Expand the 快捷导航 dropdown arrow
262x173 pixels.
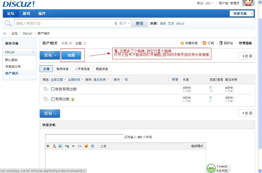point(252,14)
